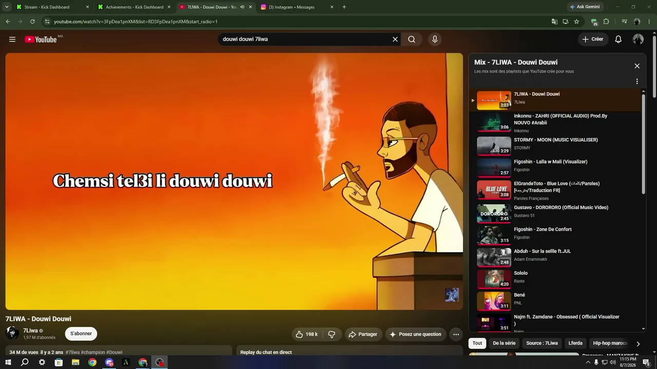
Task: Clear the search query with the X
Action: (x=395, y=39)
